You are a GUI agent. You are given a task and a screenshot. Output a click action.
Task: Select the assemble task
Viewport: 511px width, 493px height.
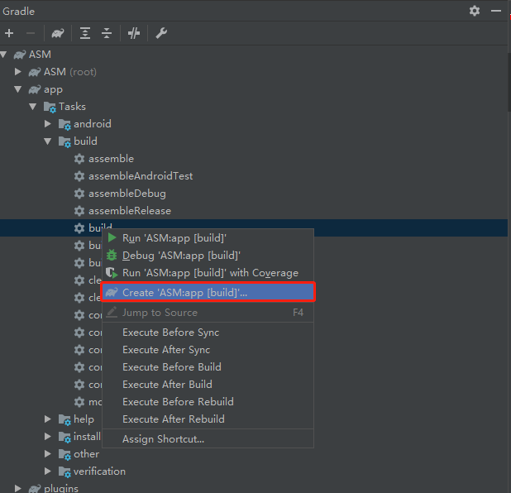(x=111, y=159)
